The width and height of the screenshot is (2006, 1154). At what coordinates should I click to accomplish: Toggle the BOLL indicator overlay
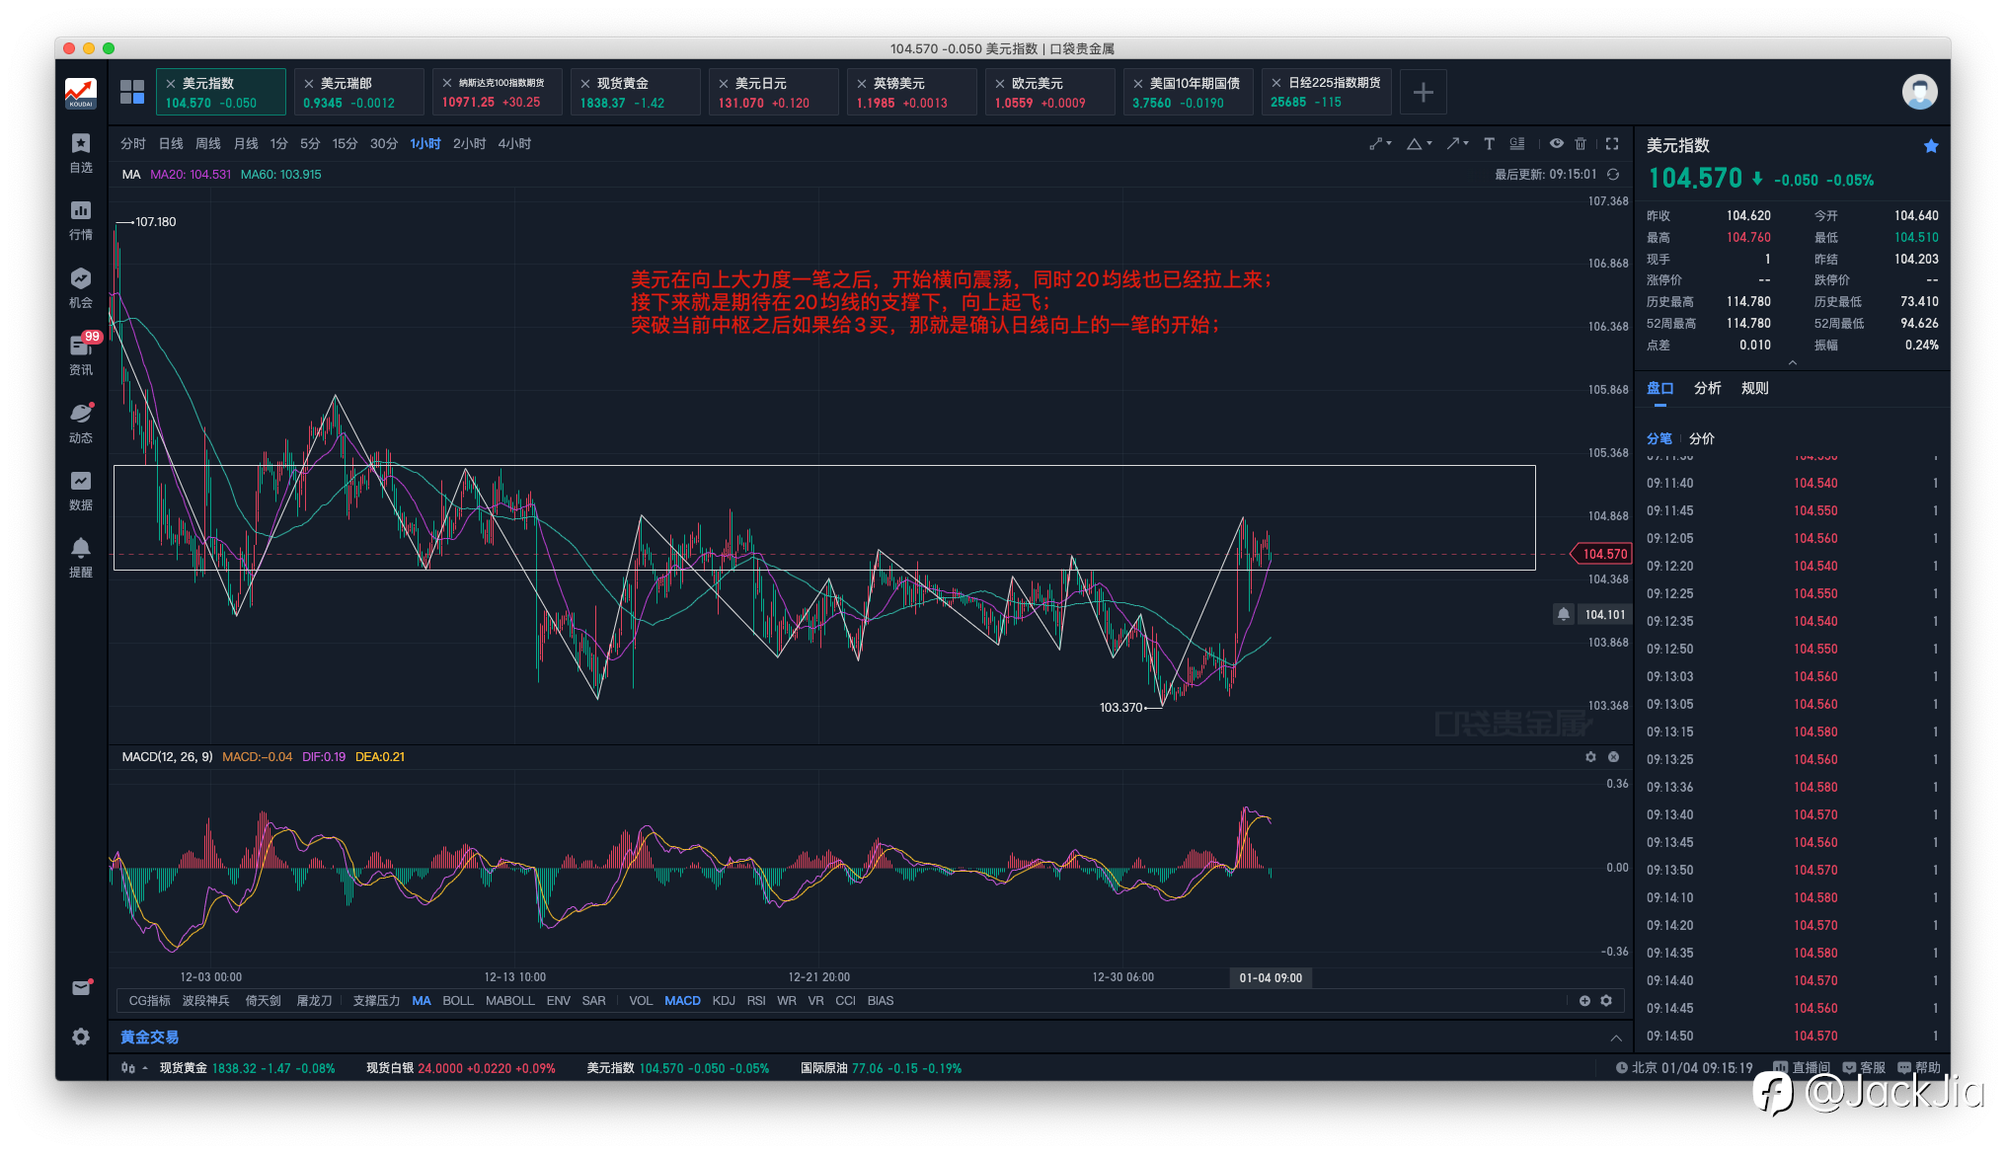[457, 1001]
